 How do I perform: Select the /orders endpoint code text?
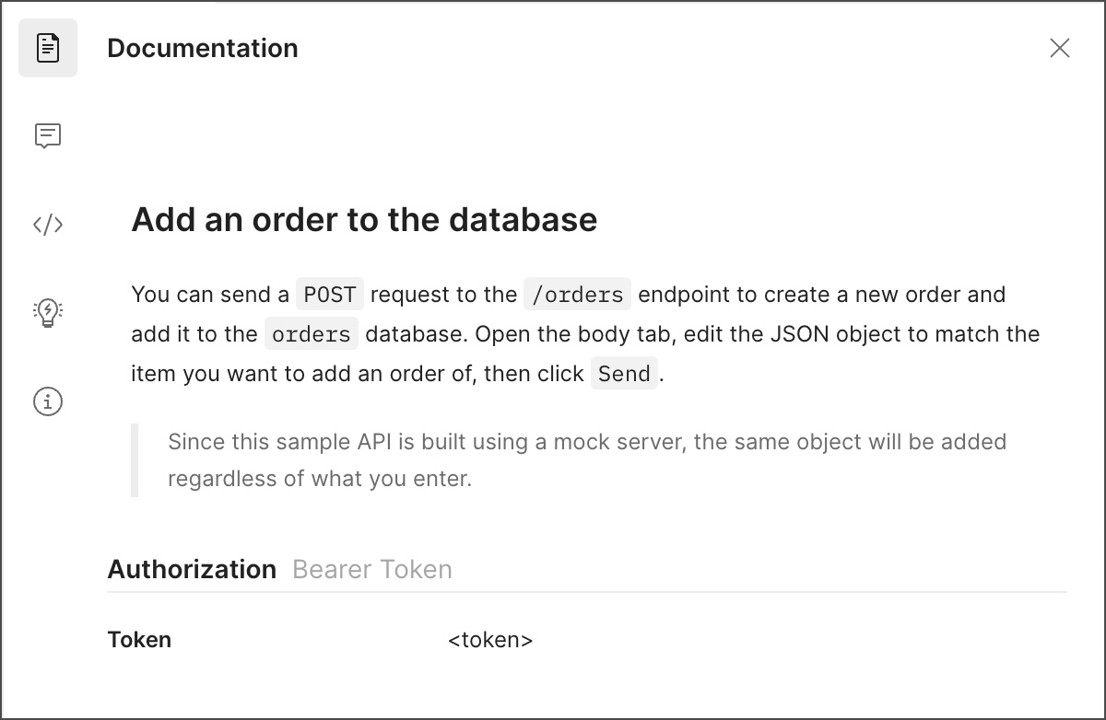577,295
